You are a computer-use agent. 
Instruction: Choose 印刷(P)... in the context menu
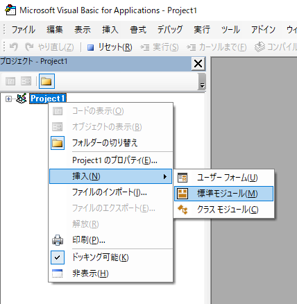click(110, 240)
